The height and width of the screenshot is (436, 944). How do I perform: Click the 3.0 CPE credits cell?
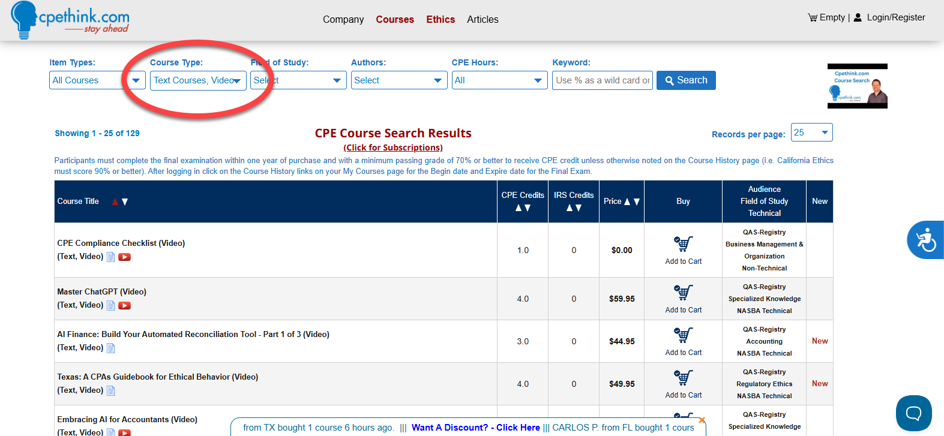(x=523, y=341)
